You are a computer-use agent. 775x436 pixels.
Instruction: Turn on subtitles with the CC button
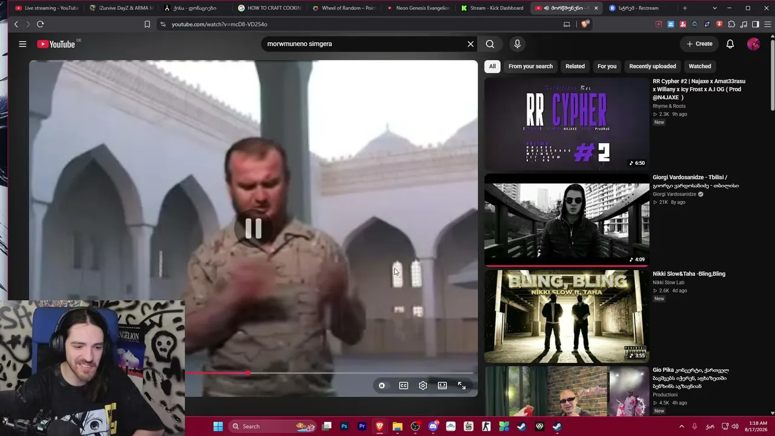[x=403, y=386]
